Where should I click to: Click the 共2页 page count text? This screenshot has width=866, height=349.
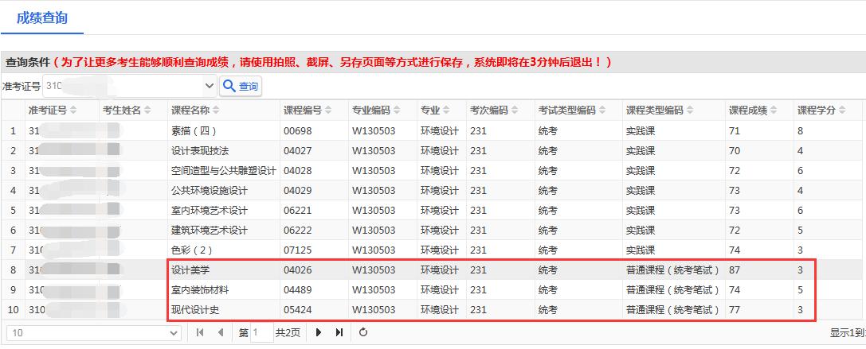(x=288, y=333)
